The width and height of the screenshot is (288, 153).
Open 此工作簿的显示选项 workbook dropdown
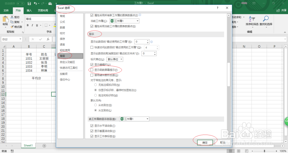pos(134,119)
